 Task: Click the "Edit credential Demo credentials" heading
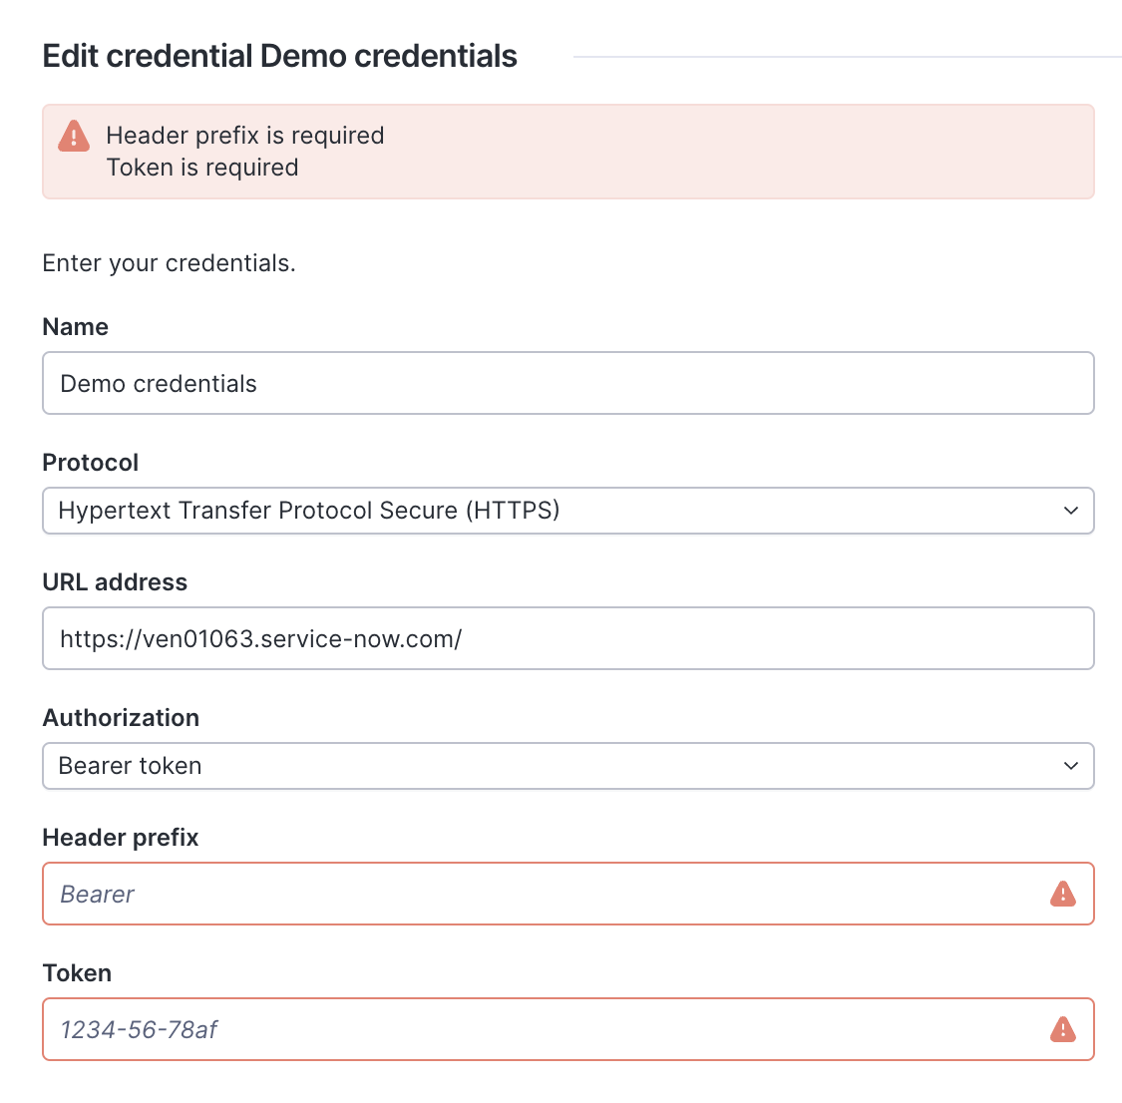[280, 56]
